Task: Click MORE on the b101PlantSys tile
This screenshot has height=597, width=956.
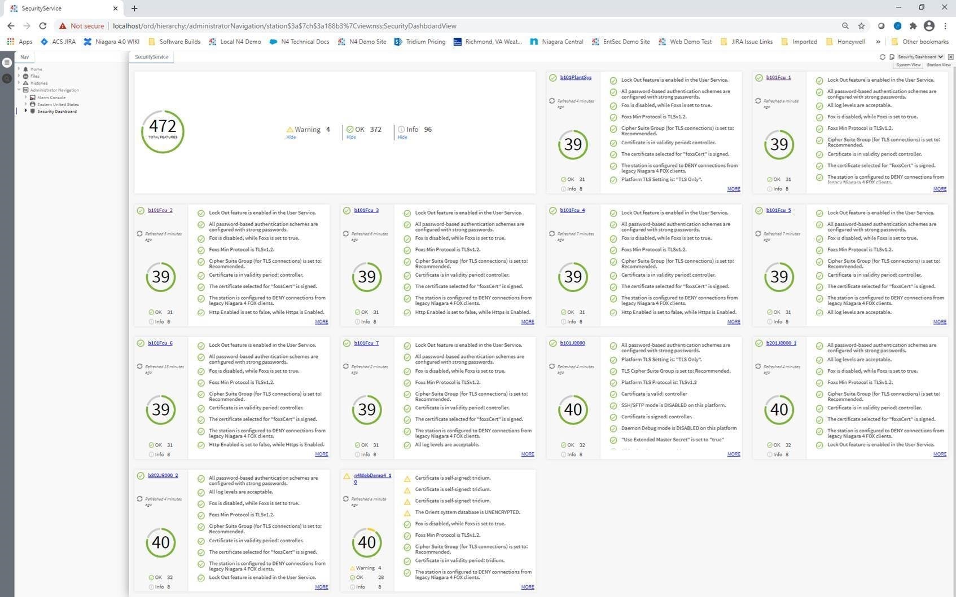Action: pos(733,189)
